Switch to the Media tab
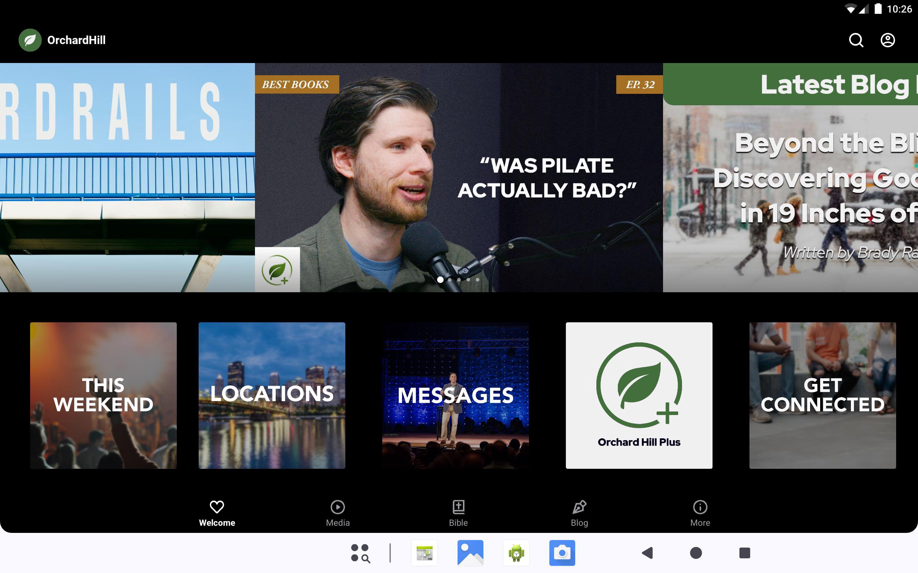 [337, 513]
